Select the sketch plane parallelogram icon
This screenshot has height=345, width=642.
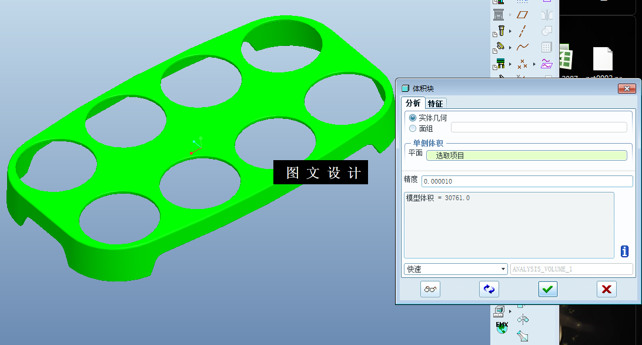click(522, 14)
